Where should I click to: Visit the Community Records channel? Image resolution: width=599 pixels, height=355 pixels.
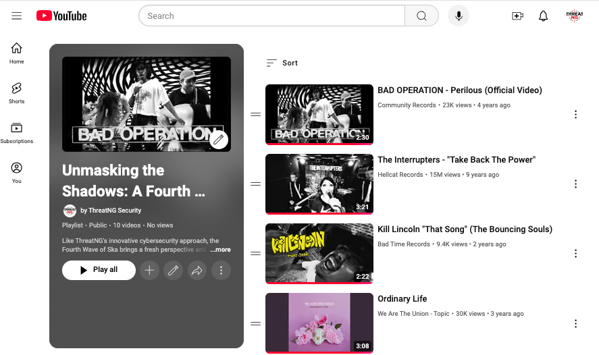coord(407,105)
